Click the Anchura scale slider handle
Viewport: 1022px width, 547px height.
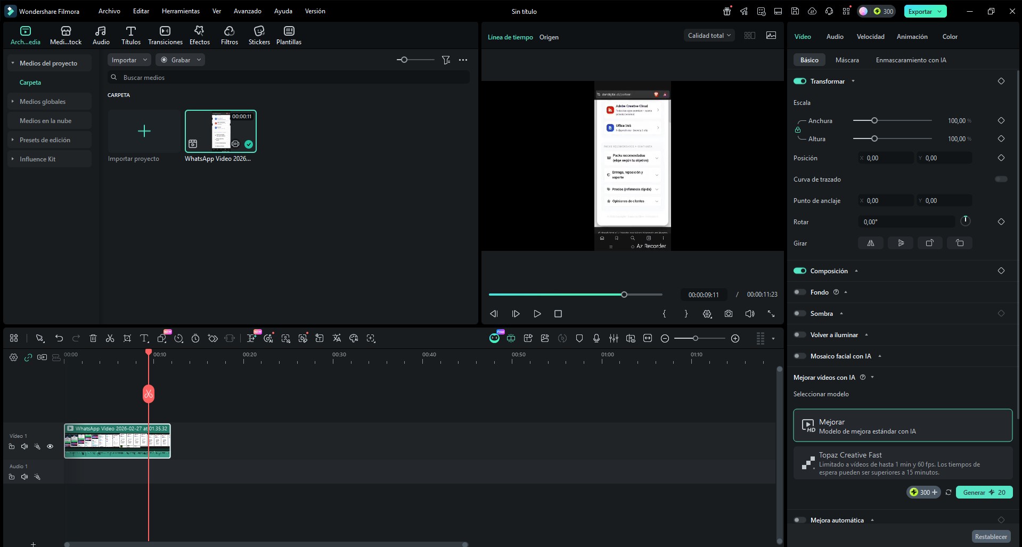[x=874, y=121]
